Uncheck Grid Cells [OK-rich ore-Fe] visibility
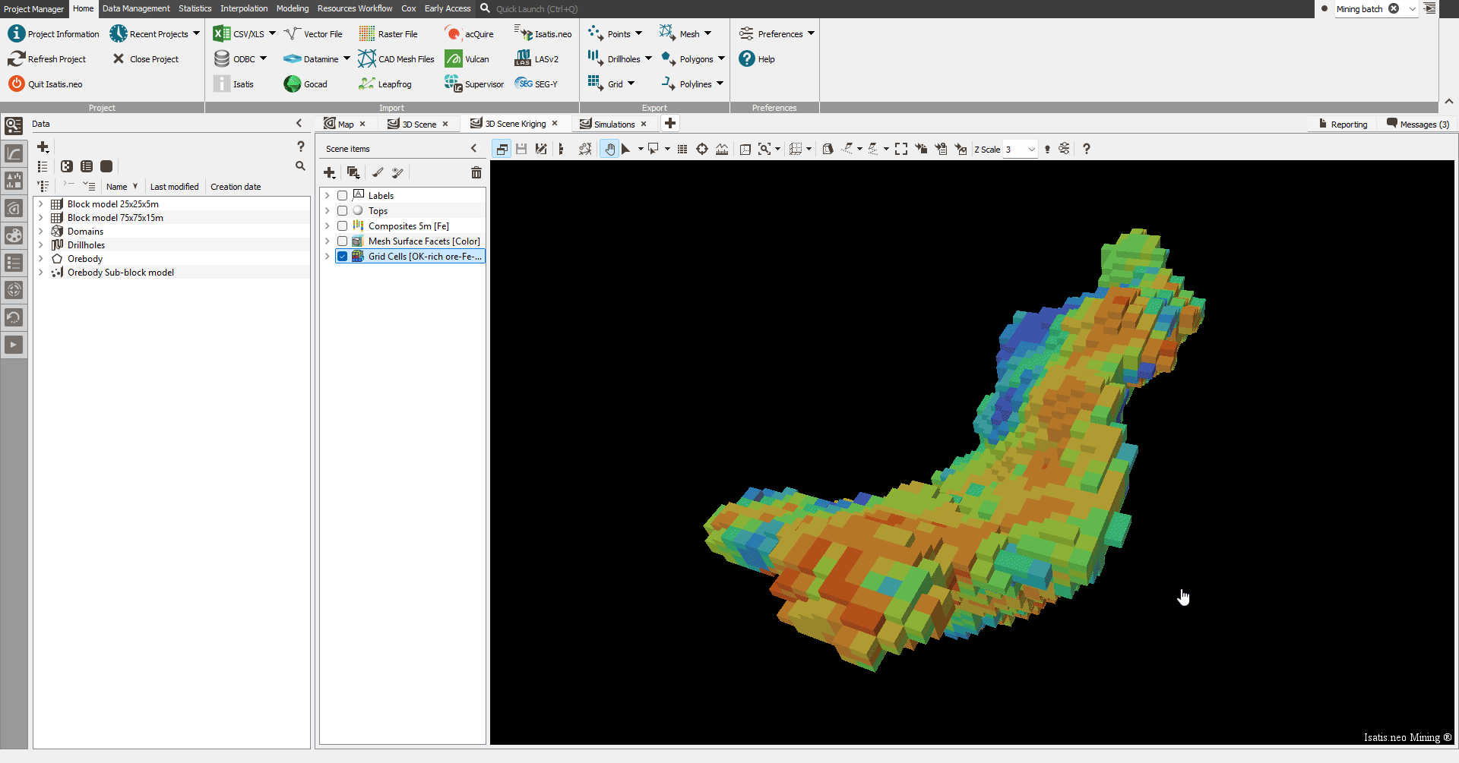 tap(343, 256)
